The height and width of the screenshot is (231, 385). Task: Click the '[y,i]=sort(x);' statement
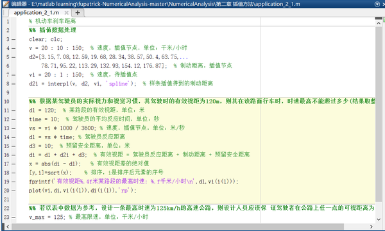tap(50, 173)
